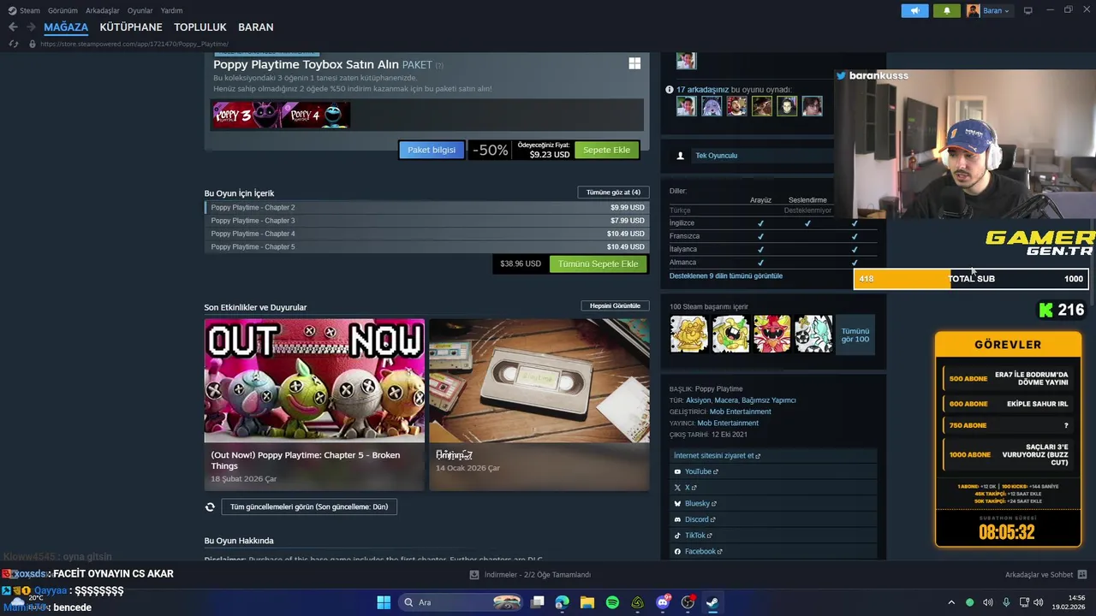Open the Steam menu
The image size is (1096, 616).
[24, 11]
